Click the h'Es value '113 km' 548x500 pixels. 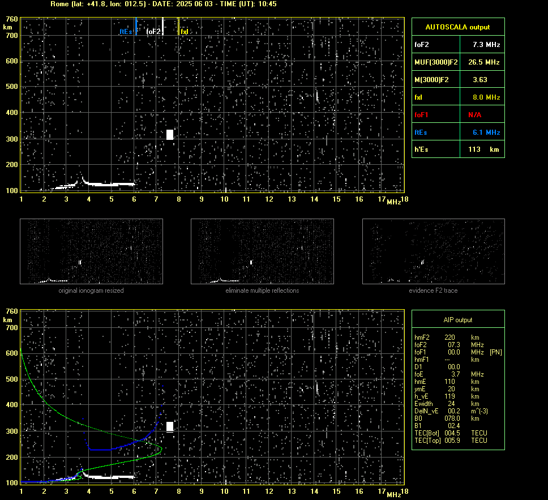pos(483,149)
